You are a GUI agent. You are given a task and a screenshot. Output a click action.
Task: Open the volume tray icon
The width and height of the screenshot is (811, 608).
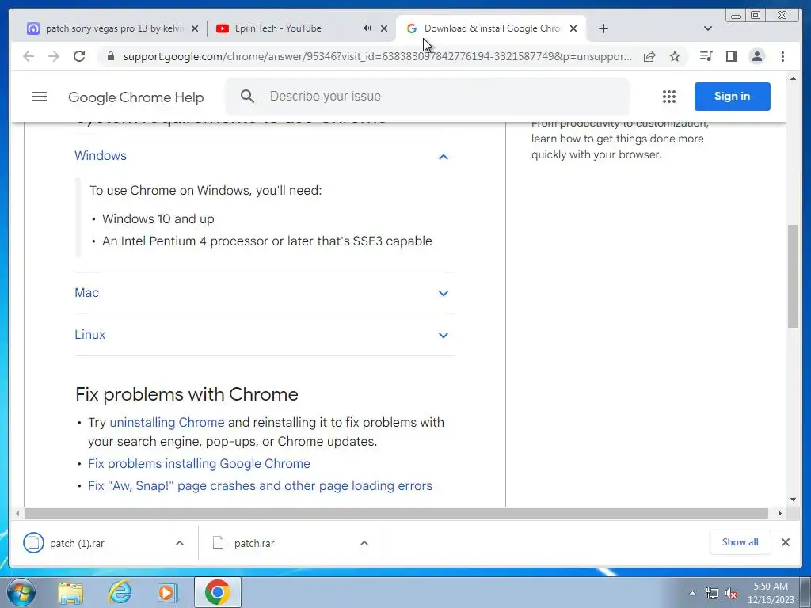tap(731, 594)
